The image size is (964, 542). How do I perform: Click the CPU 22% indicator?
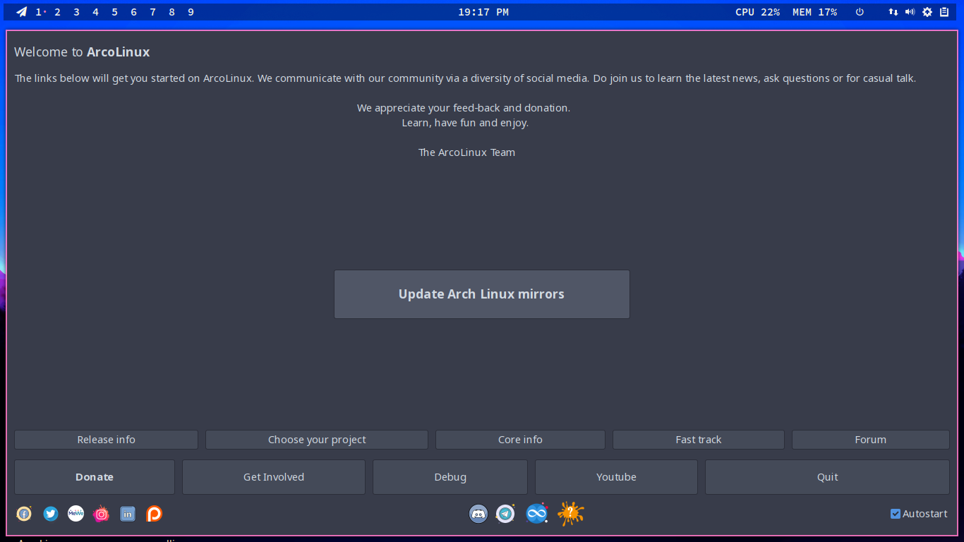click(757, 12)
